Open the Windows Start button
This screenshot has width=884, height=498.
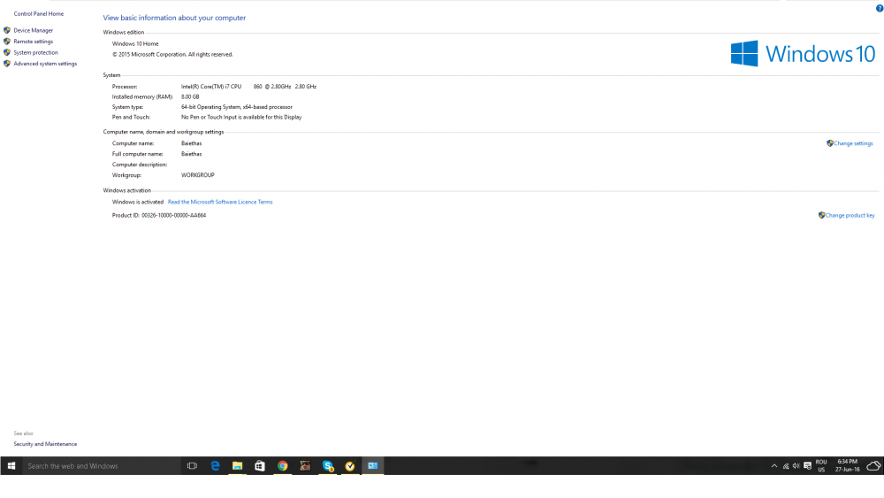11,466
